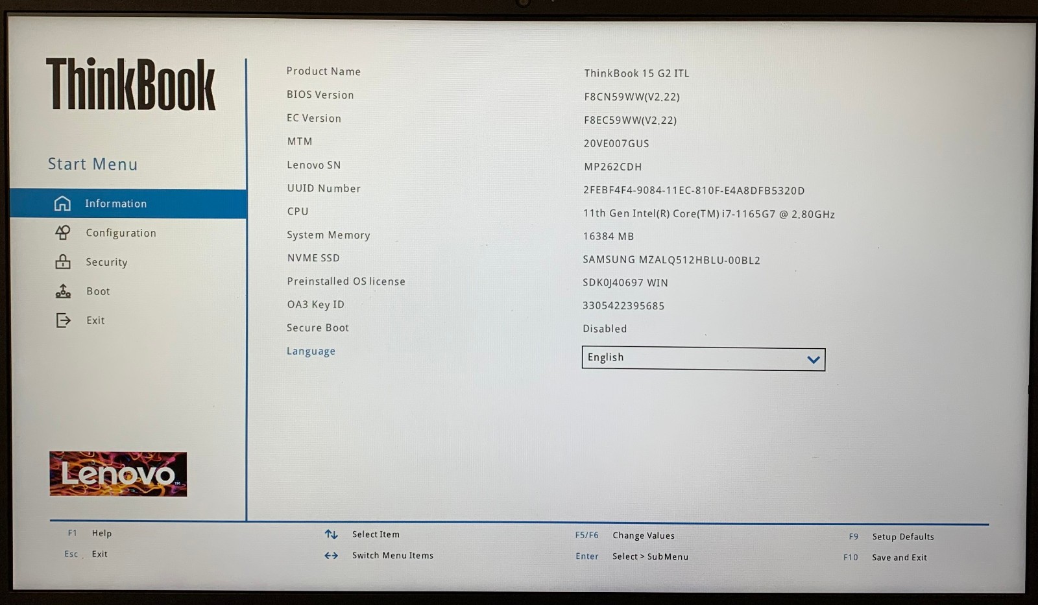1038x605 pixels.
Task: Open the Information menu item
Action: point(128,204)
